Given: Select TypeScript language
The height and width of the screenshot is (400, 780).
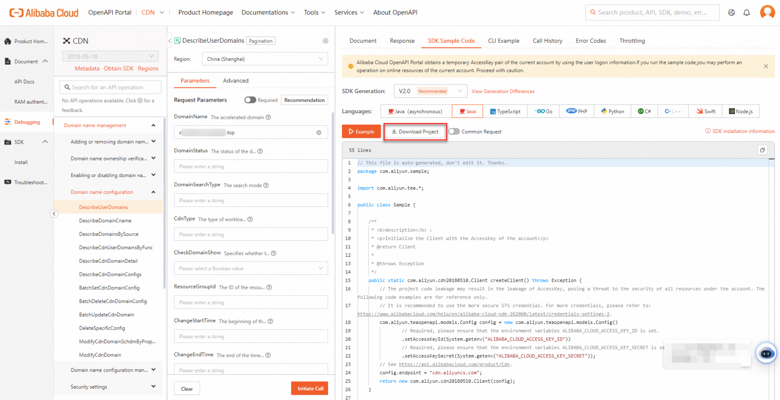Looking at the screenshot, I should click(x=505, y=112).
